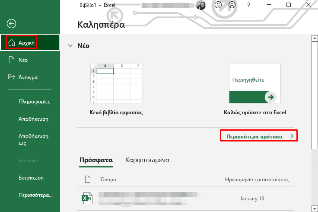Click the file type icon column header

pyautogui.click(x=88, y=179)
